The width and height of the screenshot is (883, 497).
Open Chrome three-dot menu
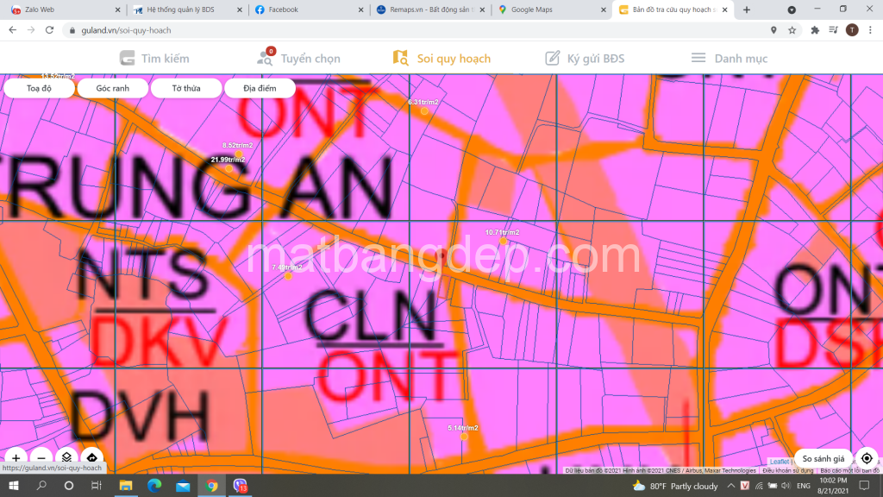(x=871, y=30)
